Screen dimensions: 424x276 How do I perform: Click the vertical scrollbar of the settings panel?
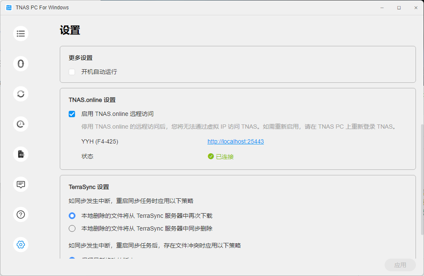[422, 179]
